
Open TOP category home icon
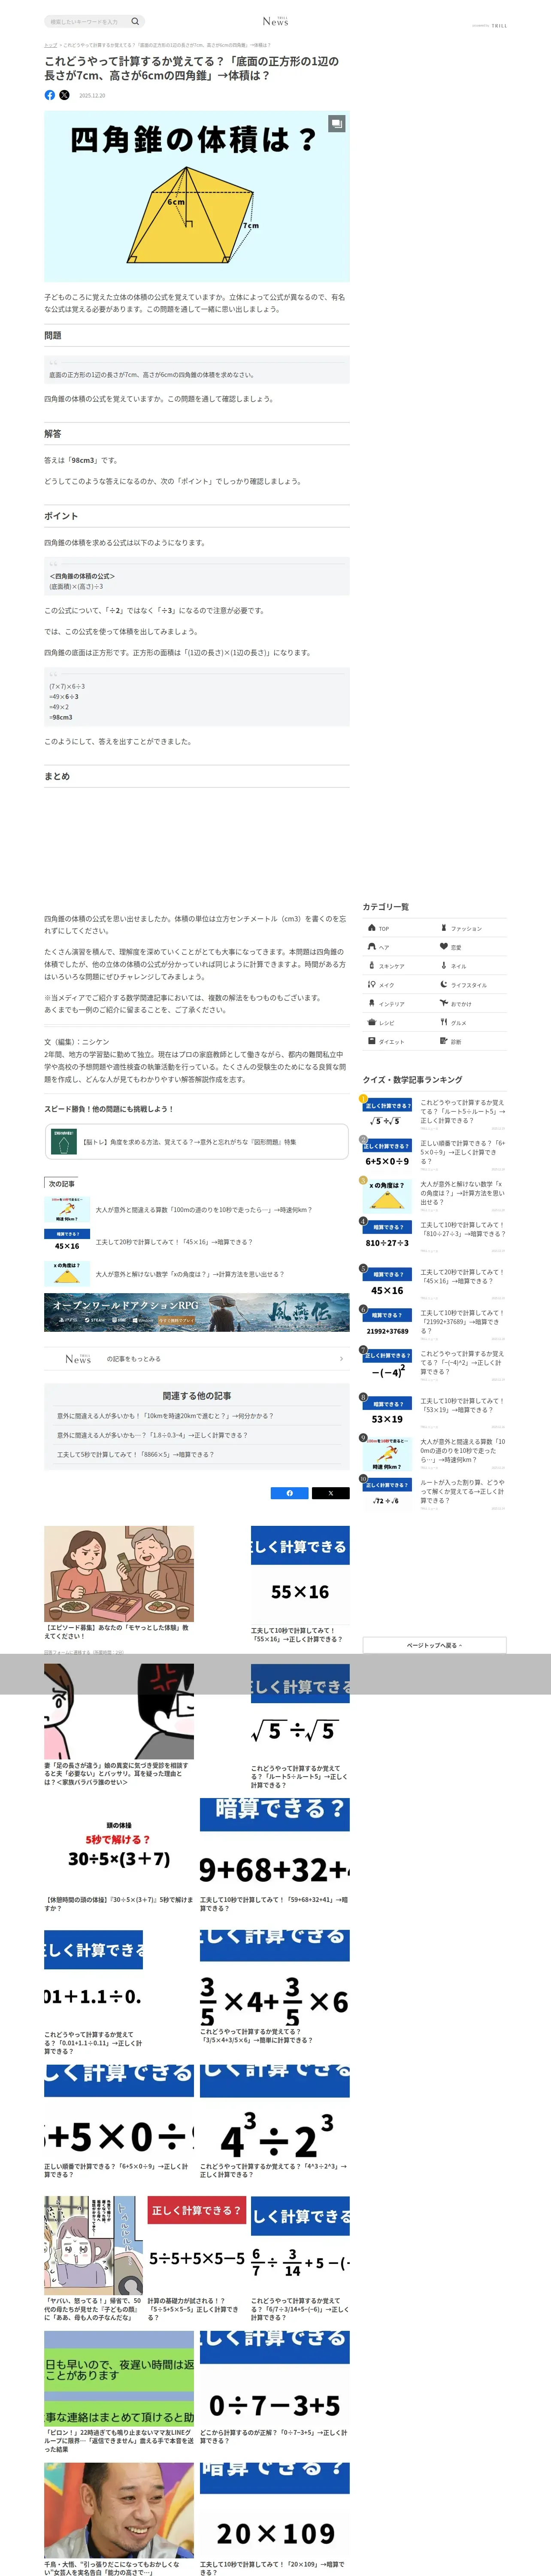coord(371,927)
